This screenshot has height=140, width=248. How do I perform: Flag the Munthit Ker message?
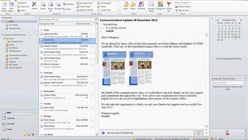[x=93, y=41]
